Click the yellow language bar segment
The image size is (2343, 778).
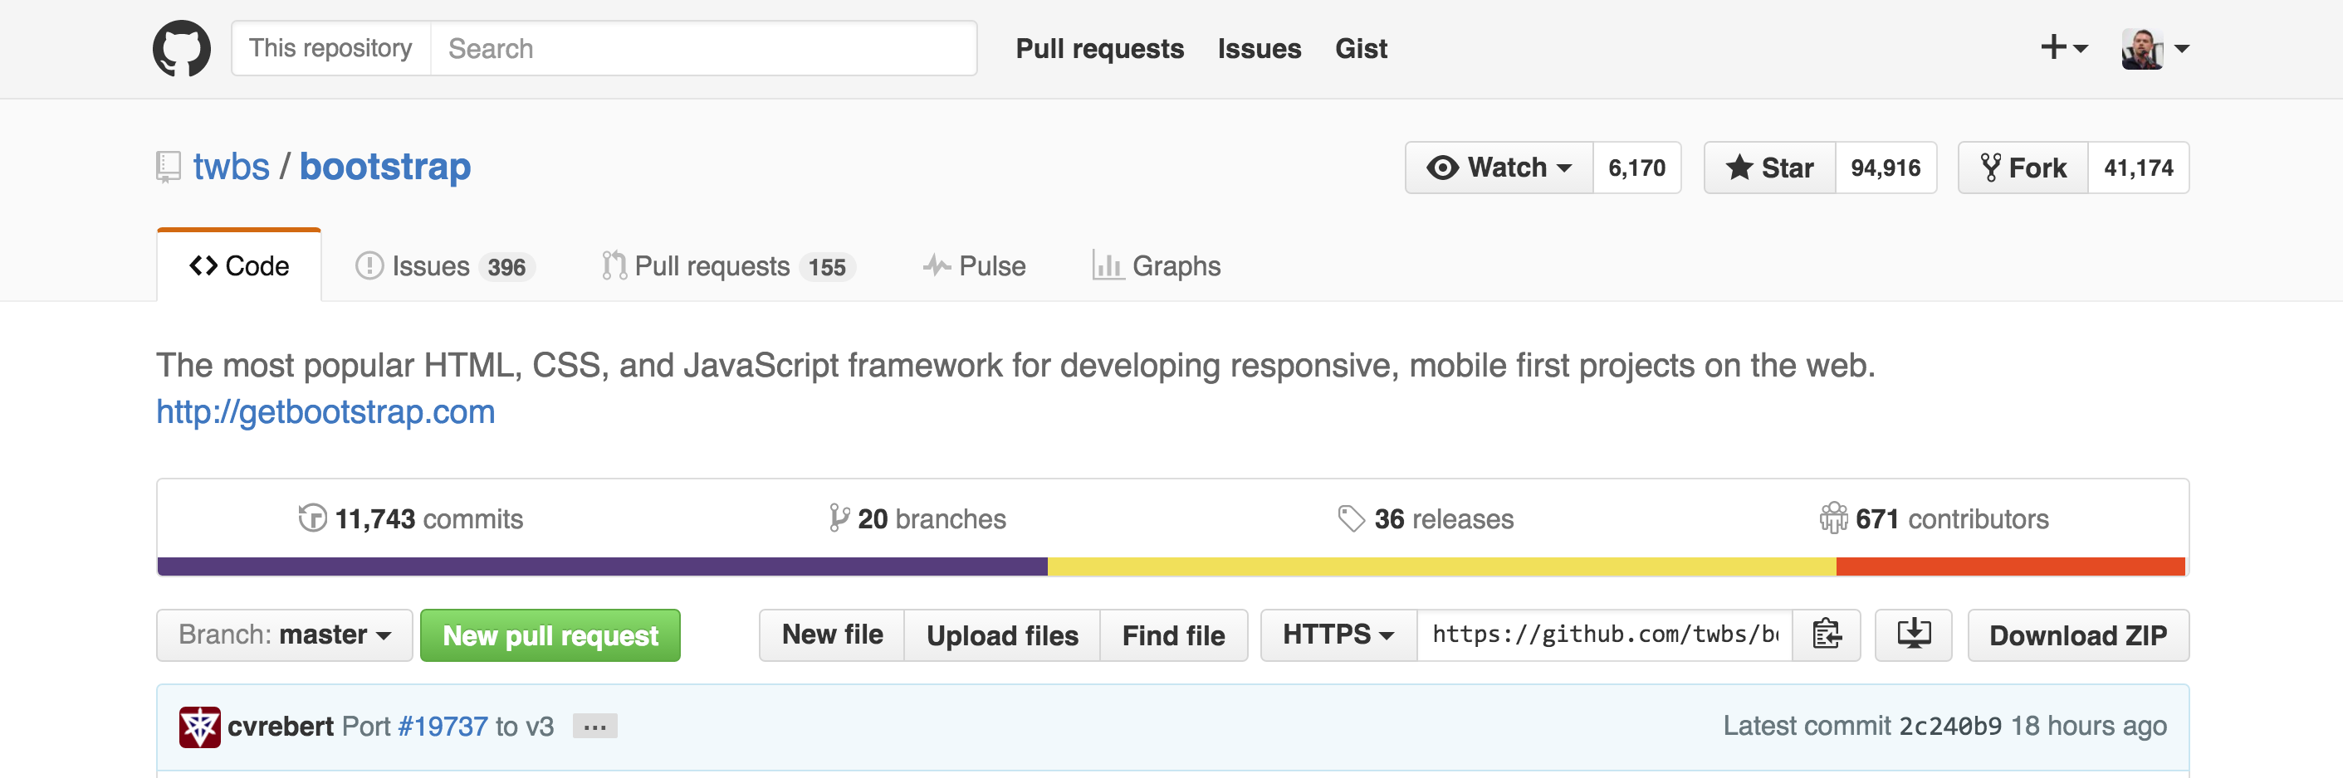point(1441,566)
